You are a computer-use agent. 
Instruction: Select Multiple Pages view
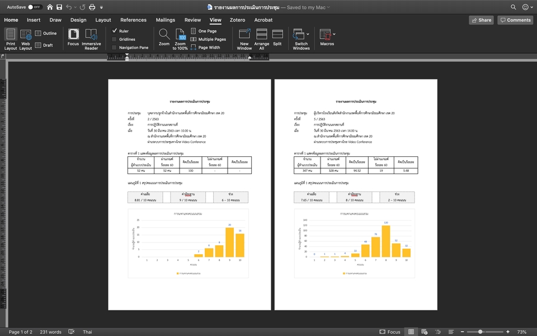tap(208, 39)
